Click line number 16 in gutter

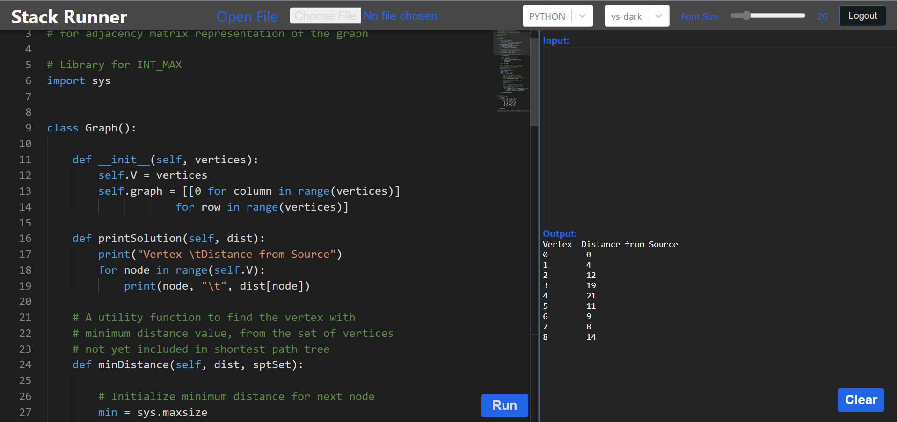click(25, 238)
